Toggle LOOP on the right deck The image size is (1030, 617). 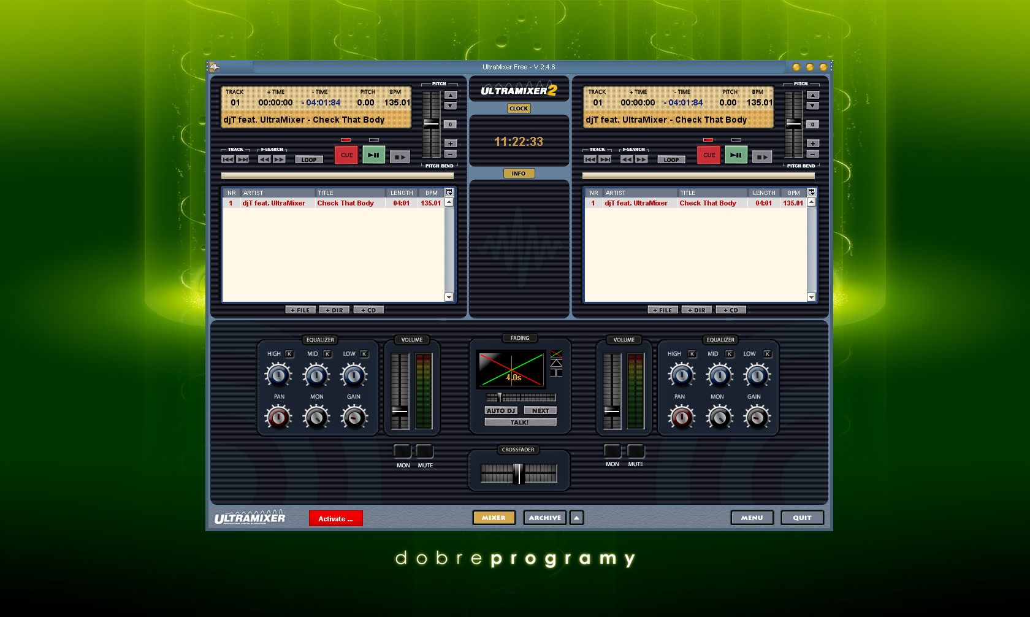671,159
